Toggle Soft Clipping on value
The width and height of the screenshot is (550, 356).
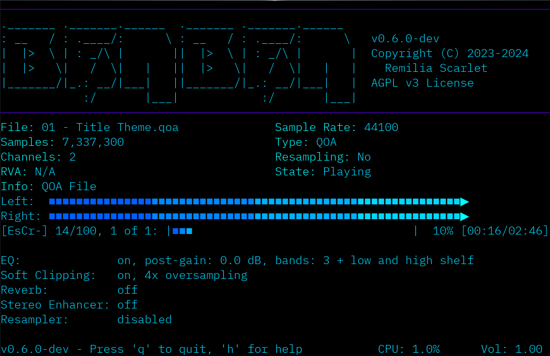(127, 275)
